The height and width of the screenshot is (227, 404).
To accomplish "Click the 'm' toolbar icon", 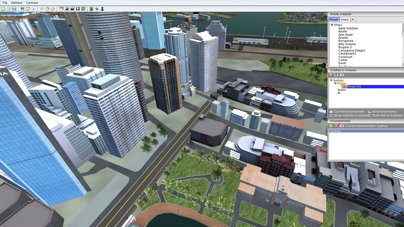I will pos(22,9).
